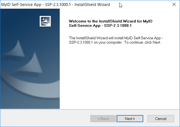180x127 pixels.
Task: Click the window title bar text
Action: click(x=55, y=5)
